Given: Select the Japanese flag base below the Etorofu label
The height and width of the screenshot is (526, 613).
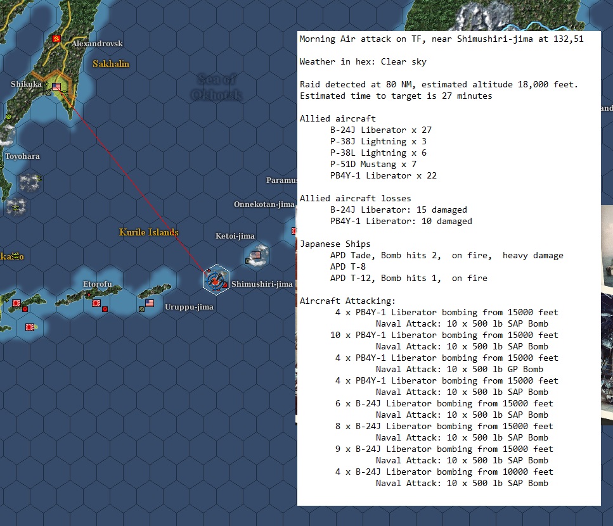Looking at the screenshot, I should (96, 303).
